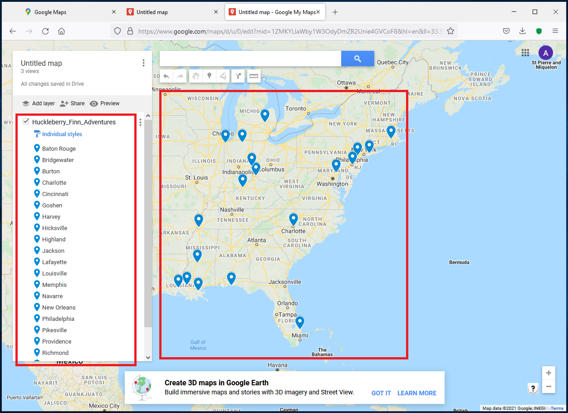Select Harvey in the layer list
This screenshot has height=413, width=568.
point(51,216)
